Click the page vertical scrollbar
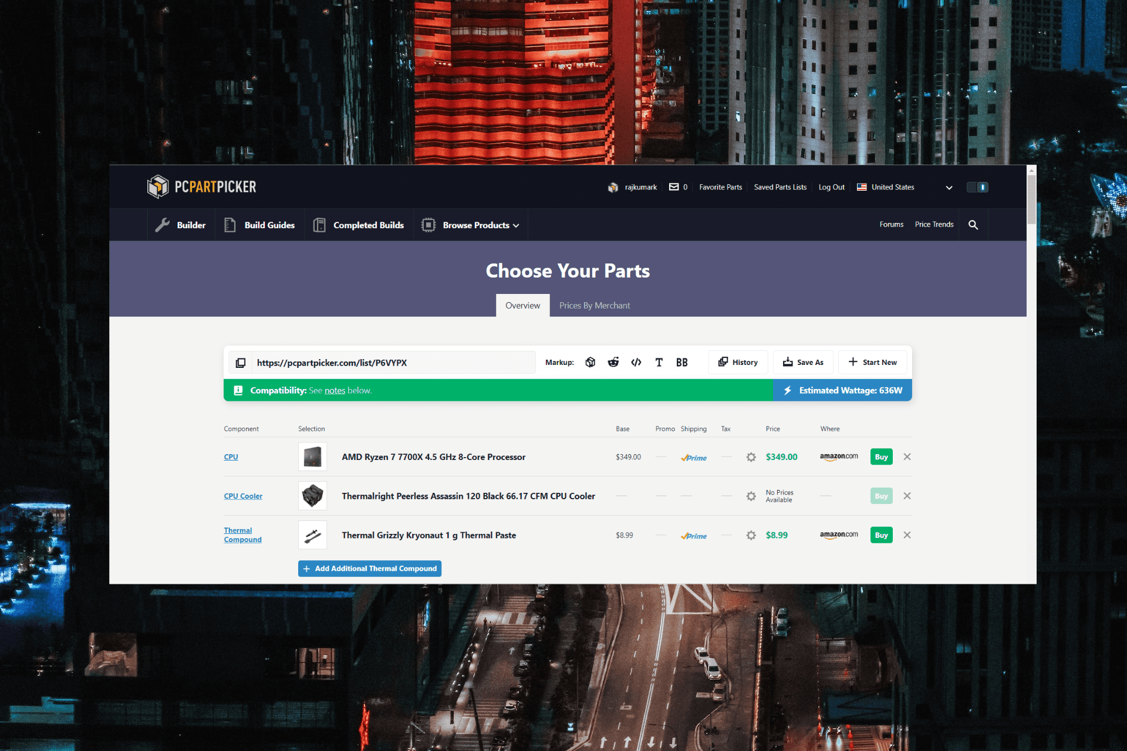 1031,199
